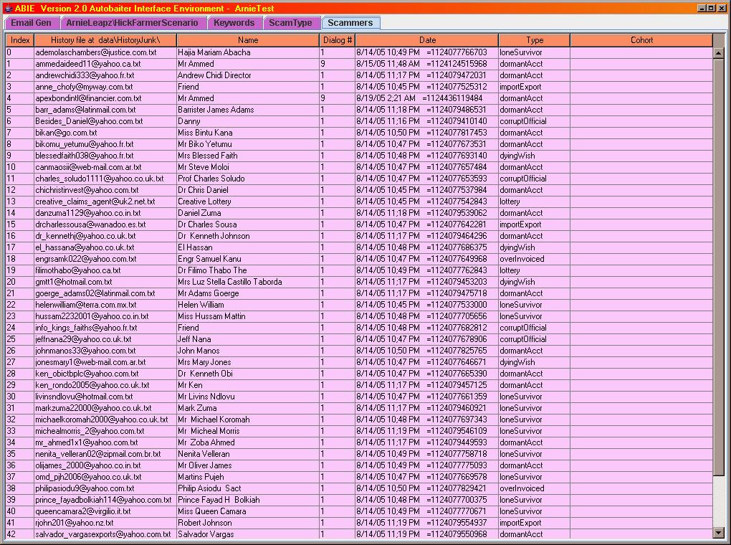Click the Name column header

pos(248,40)
